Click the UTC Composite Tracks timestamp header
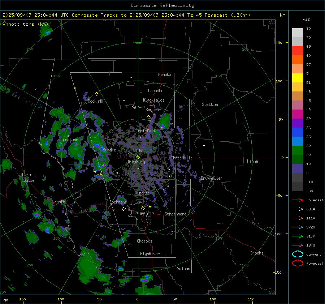Screen dimensions: 325x304 [x=126, y=15]
